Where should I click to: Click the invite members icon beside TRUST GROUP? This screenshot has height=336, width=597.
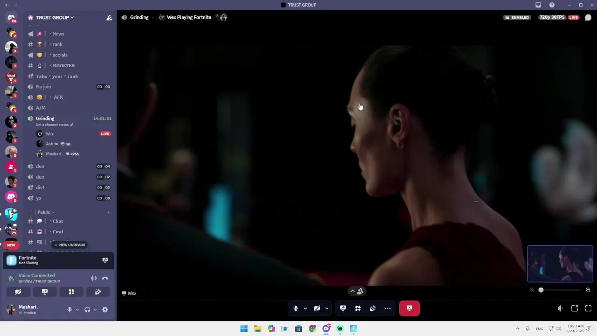click(109, 18)
